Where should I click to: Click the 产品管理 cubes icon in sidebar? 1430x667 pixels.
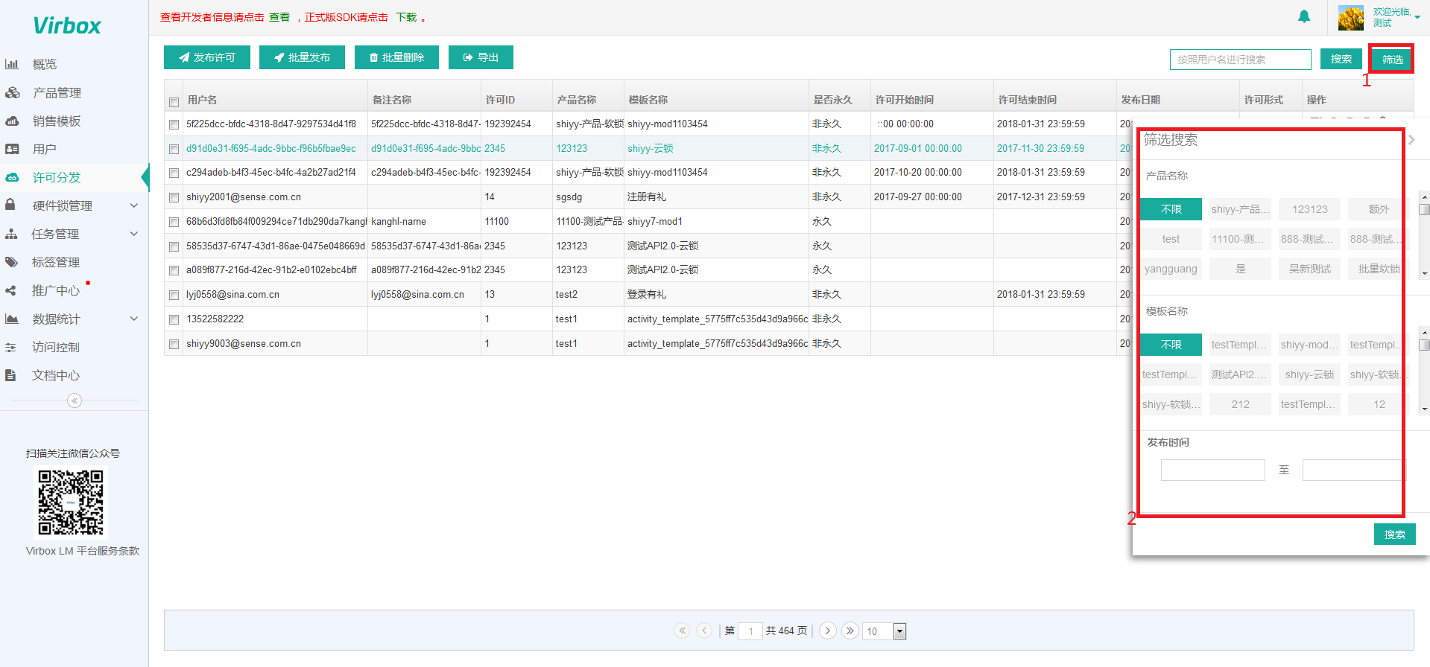pos(12,92)
